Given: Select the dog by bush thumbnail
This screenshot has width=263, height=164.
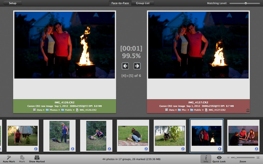Looking at the screenshot, I should coord(170,136).
